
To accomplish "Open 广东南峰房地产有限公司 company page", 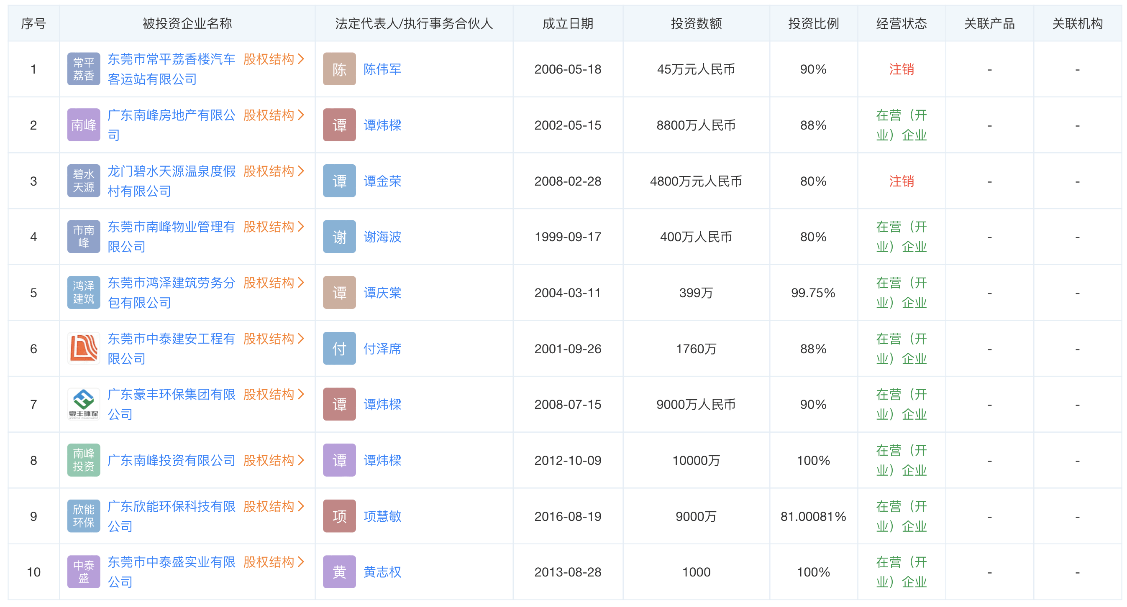I will tap(172, 125).
